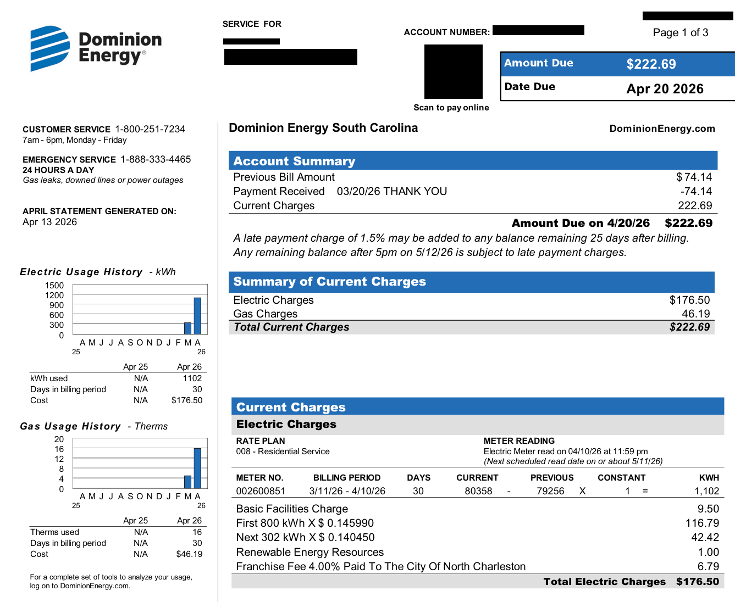Screen dimensions: 735x602
Task: Click electric Cost $176.50 in usage table
Action: (x=187, y=400)
